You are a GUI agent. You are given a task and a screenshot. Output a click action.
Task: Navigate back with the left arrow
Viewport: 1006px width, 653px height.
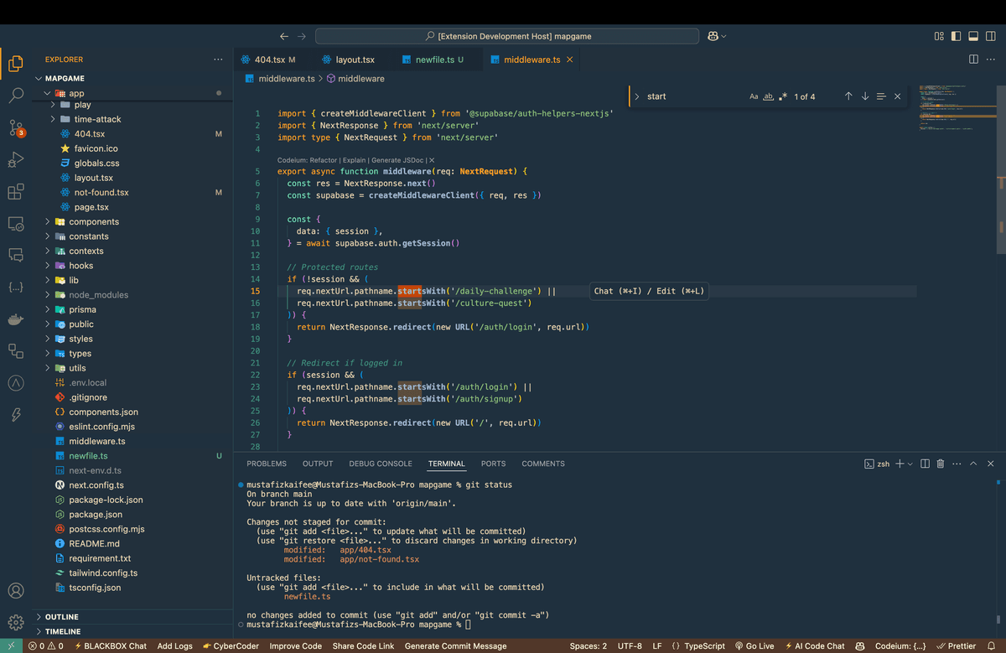(284, 36)
